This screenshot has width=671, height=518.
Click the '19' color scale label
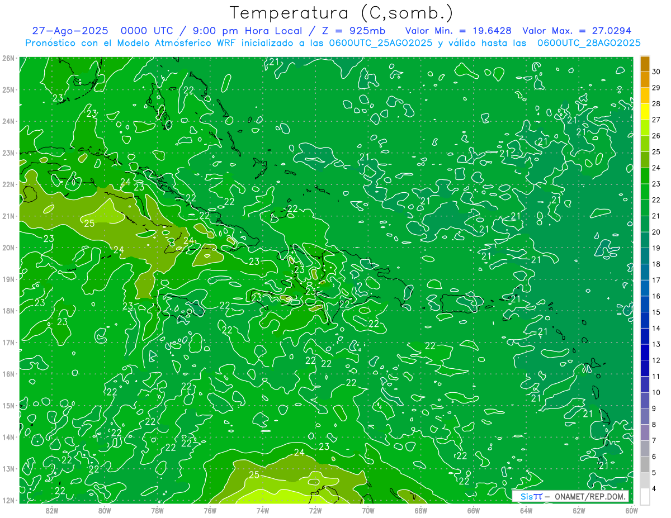[x=656, y=248]
